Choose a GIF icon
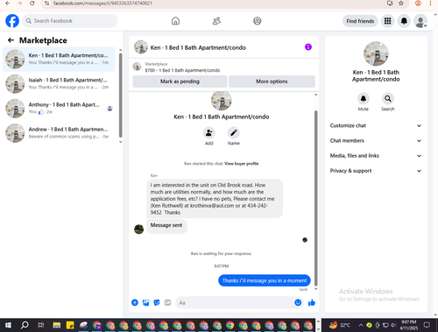438x332 pixels. 167,302
